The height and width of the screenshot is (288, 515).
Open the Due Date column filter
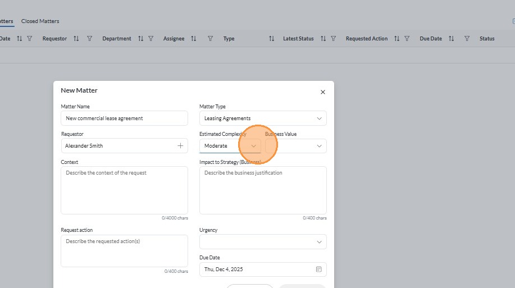tap(467, 39)
